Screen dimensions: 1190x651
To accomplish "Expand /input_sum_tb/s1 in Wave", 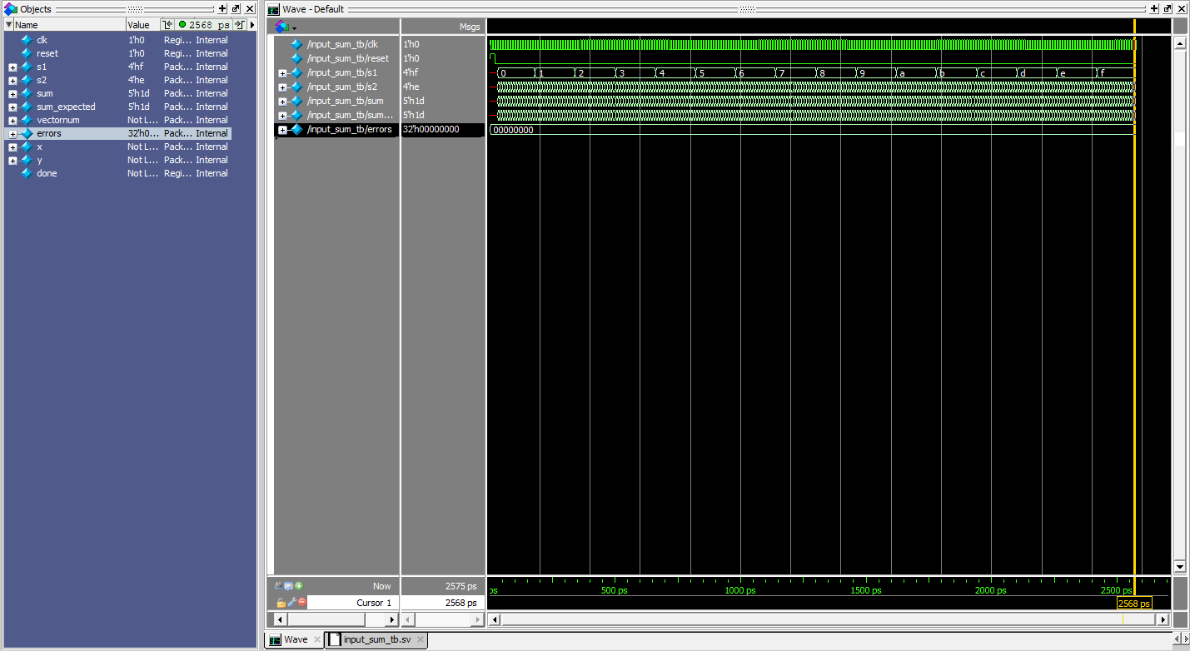I will tap(282, 73).
